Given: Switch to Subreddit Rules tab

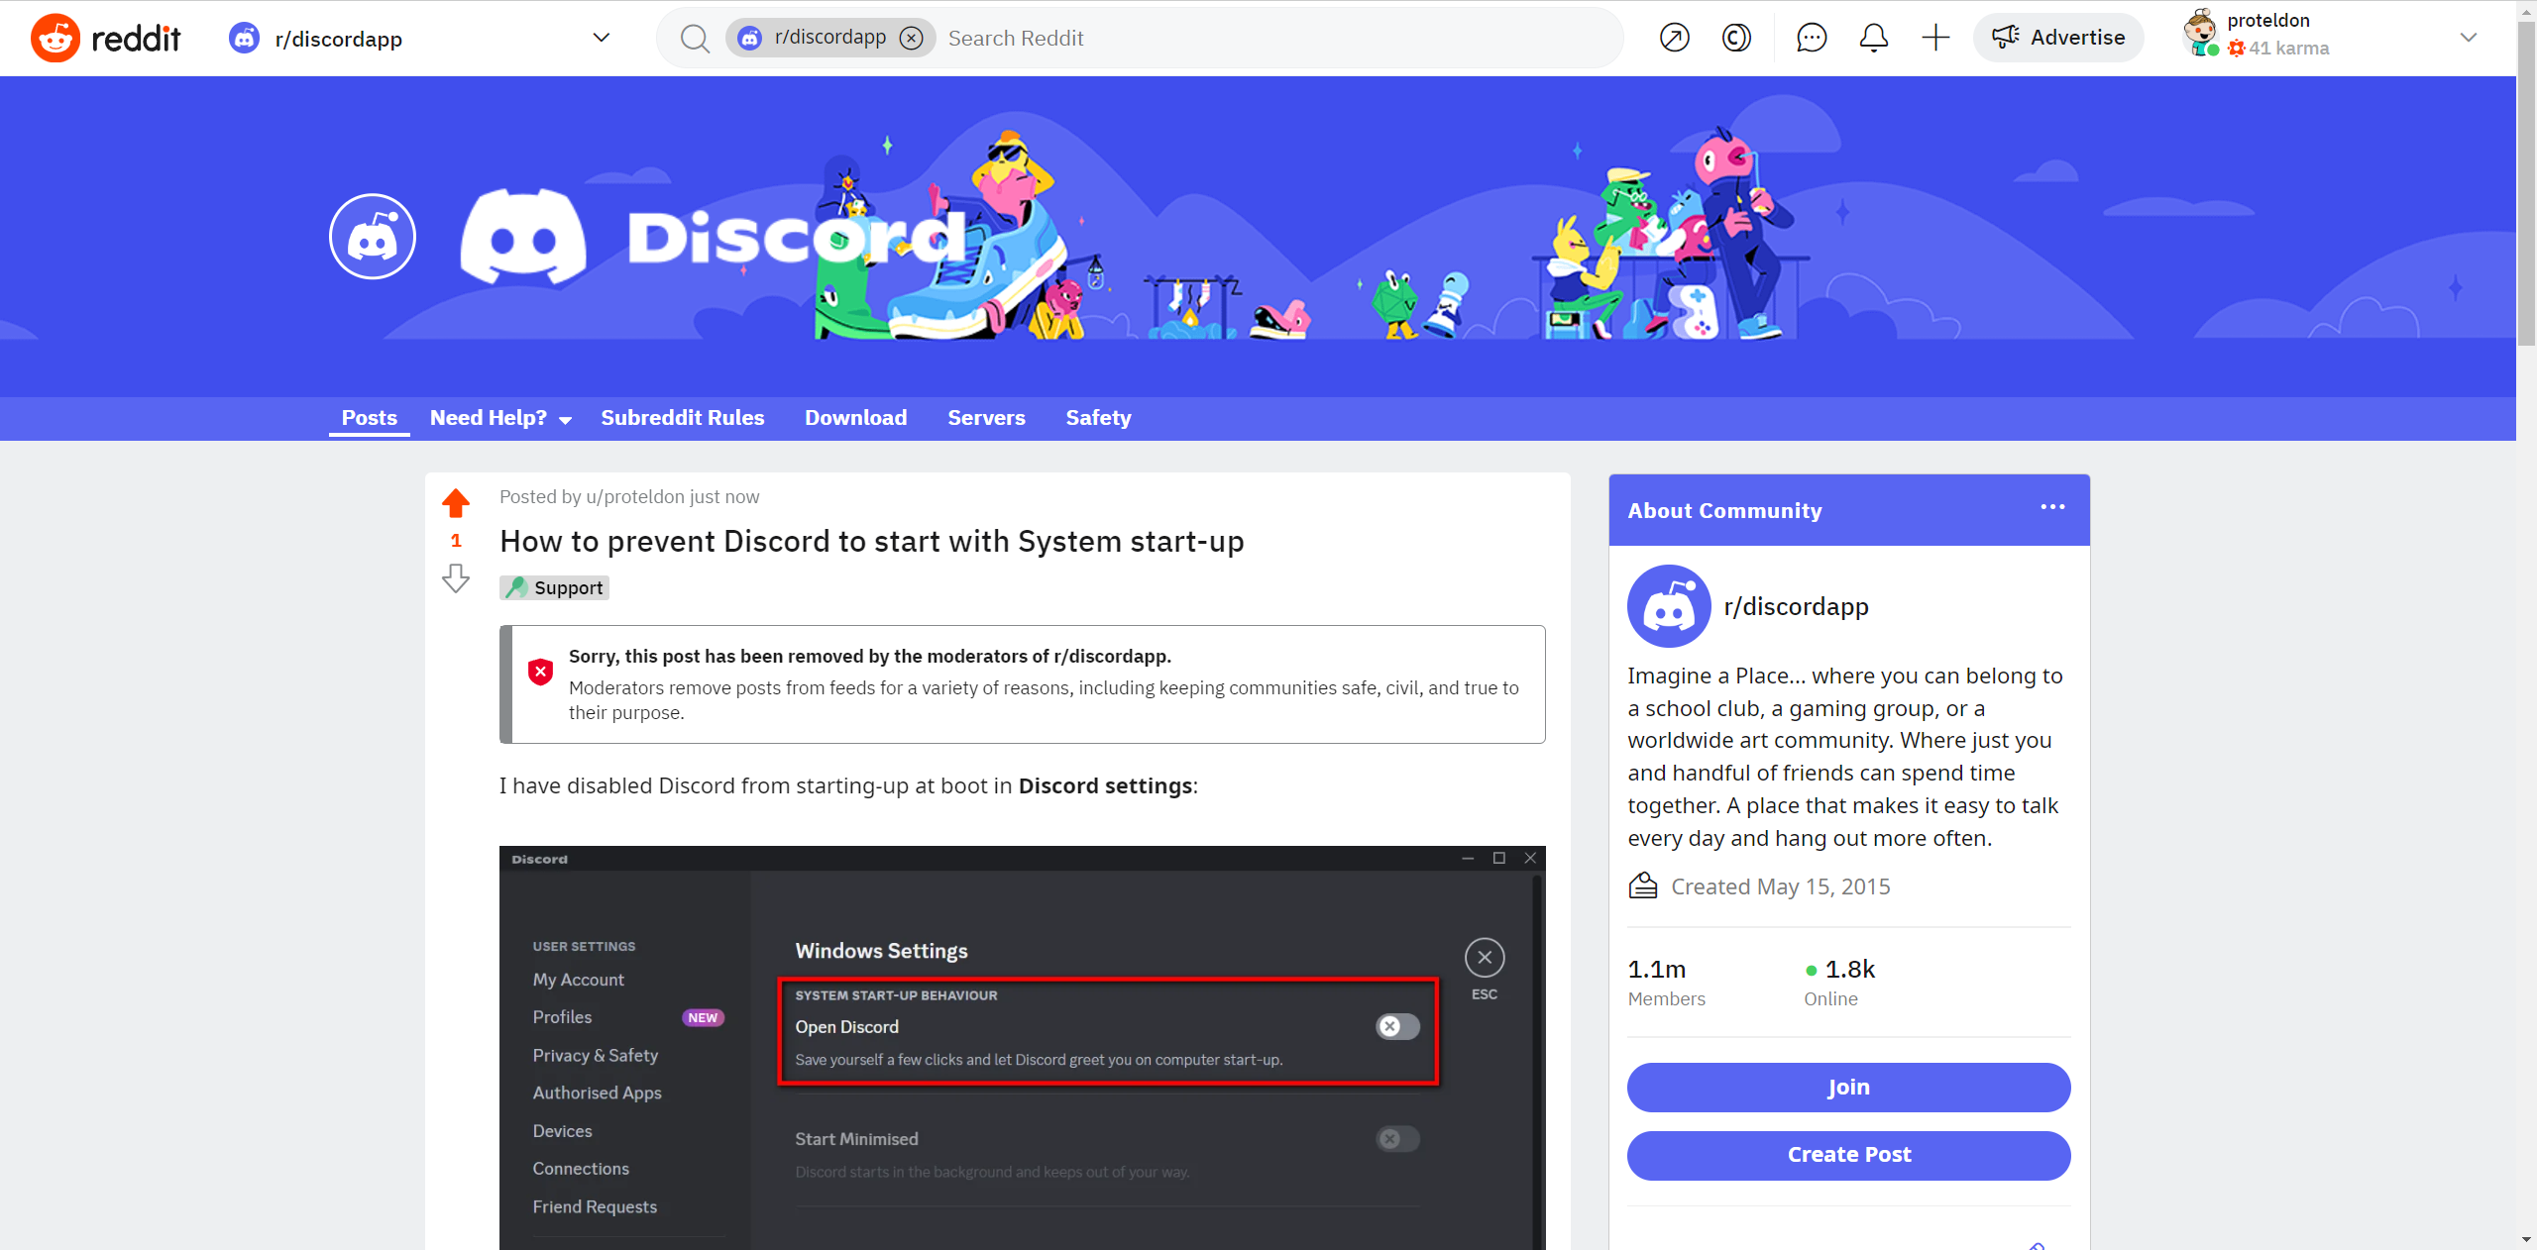Looking at the screenshot, I should [682, 418].
